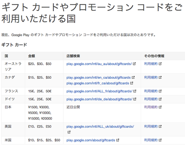Open the Australia gift card store locator link

click(99, 64)
